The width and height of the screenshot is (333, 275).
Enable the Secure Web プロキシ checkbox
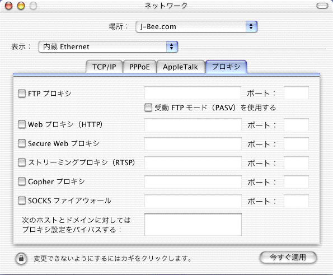pyautogui.click(x=22, y=143)
